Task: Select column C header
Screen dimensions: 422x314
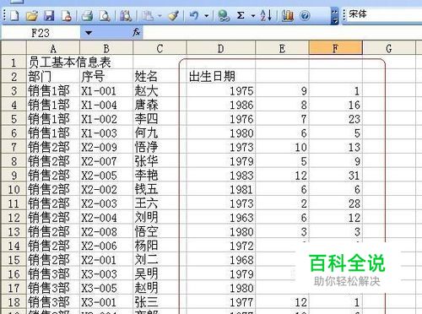Action: click(160, 48)
